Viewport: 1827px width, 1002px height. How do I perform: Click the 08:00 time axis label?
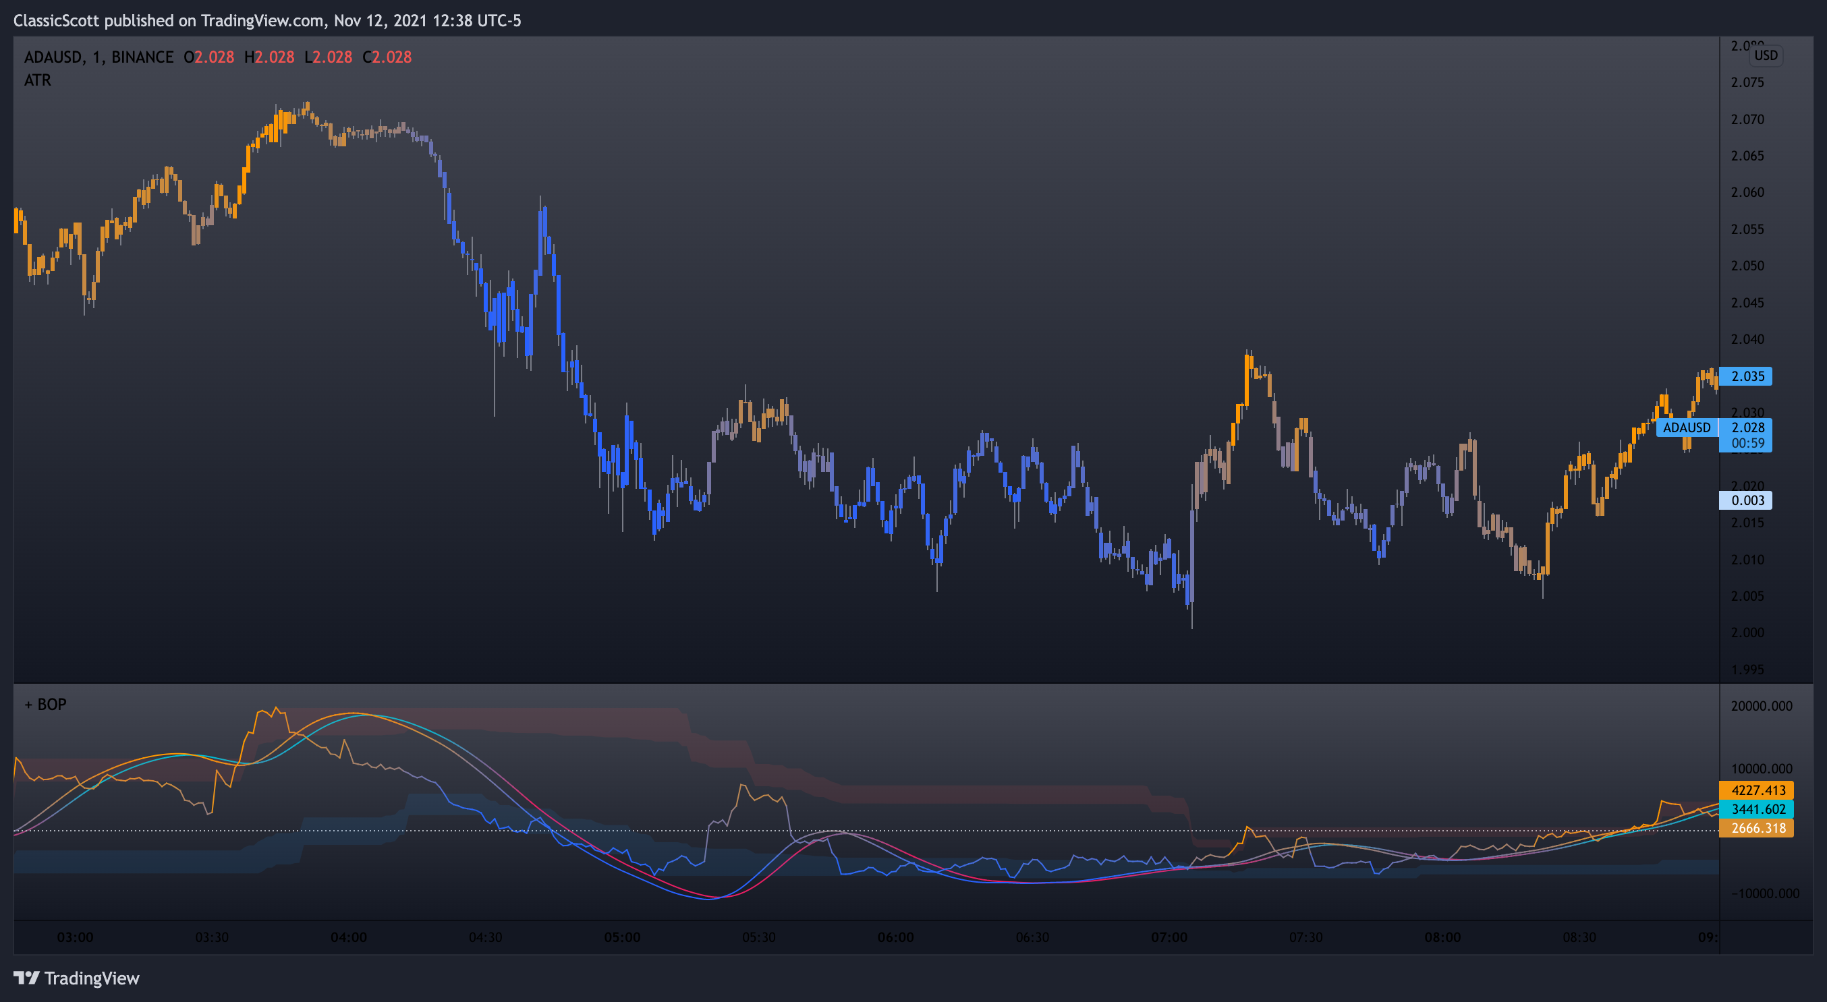tap(1442, 937)
